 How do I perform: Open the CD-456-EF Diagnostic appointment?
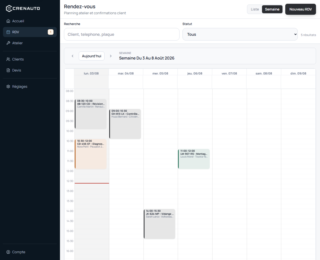(x=91, y=154)
